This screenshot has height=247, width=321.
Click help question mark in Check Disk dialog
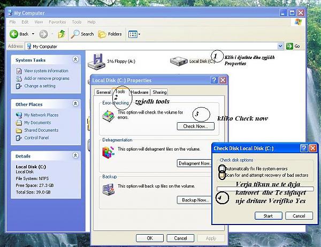tap(304, 148)
